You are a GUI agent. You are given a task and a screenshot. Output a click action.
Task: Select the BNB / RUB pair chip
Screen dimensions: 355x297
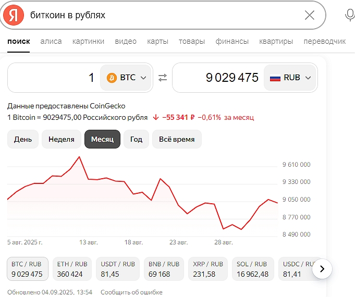click(x=164, y=269)
